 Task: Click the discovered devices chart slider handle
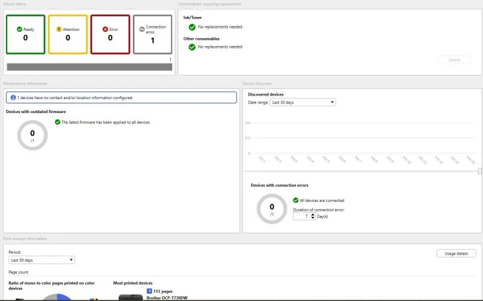coord(479,171)
